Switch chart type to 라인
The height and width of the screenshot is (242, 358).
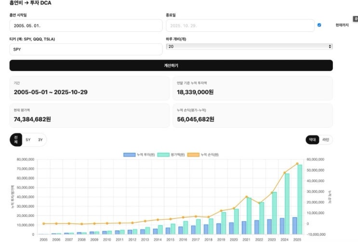click(x=326, y=140)
